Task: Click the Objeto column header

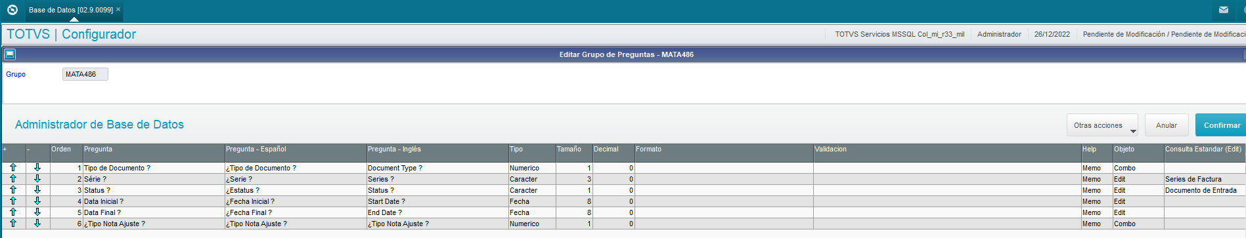Action: (x=1138, y=153)
